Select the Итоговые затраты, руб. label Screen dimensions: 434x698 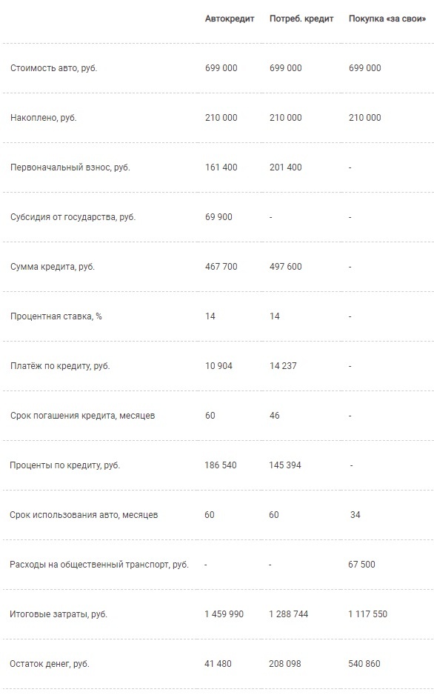tap(59, 614)
